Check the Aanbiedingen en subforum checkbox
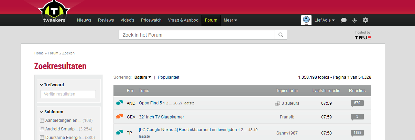 (x=42, y=120)
